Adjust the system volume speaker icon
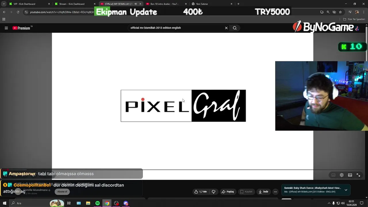 [343, 203]
